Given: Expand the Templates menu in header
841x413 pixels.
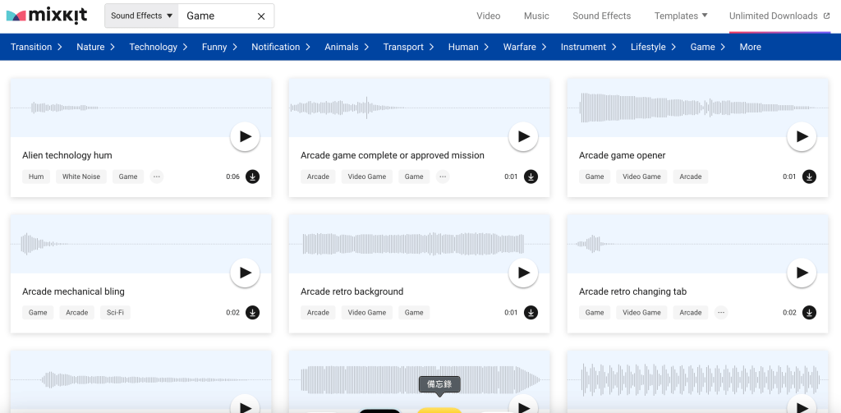Looking at the screenshot, I should pos(681,16).
